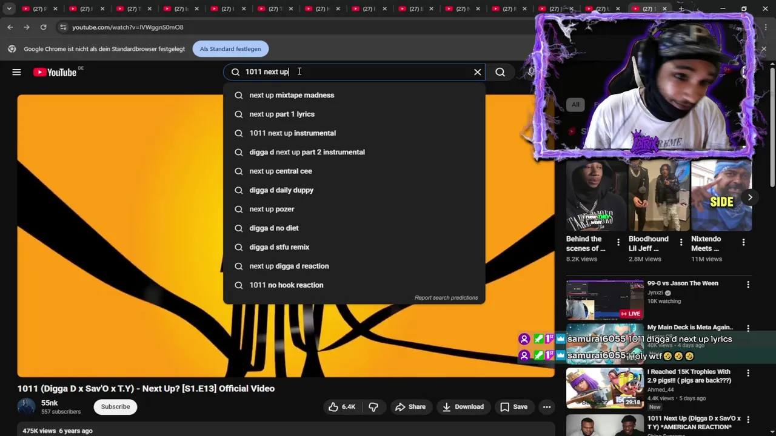Open the Jynxzi live stream thumbnail
The image size is (776, 436).
coord(605,300)
